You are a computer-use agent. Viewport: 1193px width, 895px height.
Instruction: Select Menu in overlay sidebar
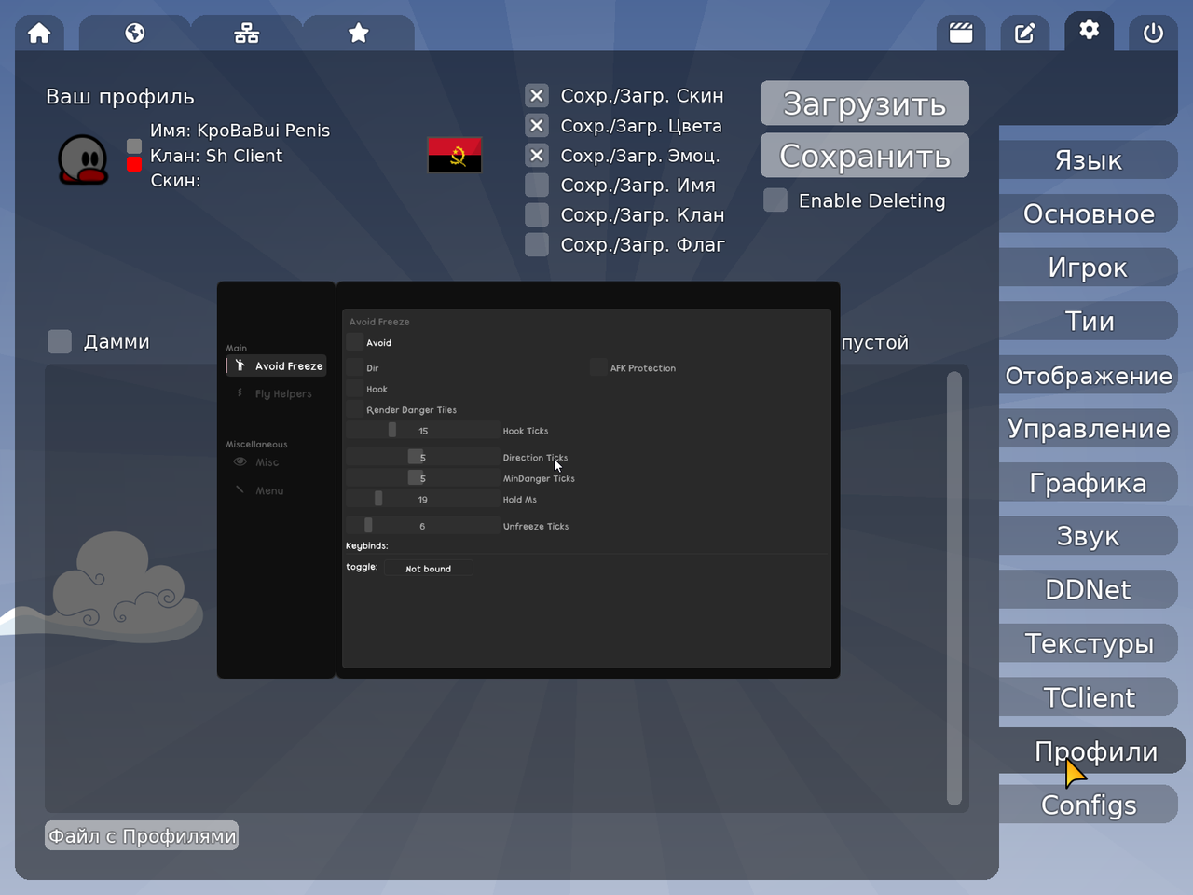(276, 489)
